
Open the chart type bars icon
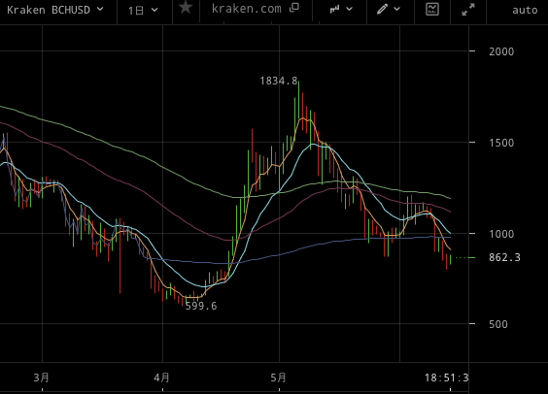point(335,10)
